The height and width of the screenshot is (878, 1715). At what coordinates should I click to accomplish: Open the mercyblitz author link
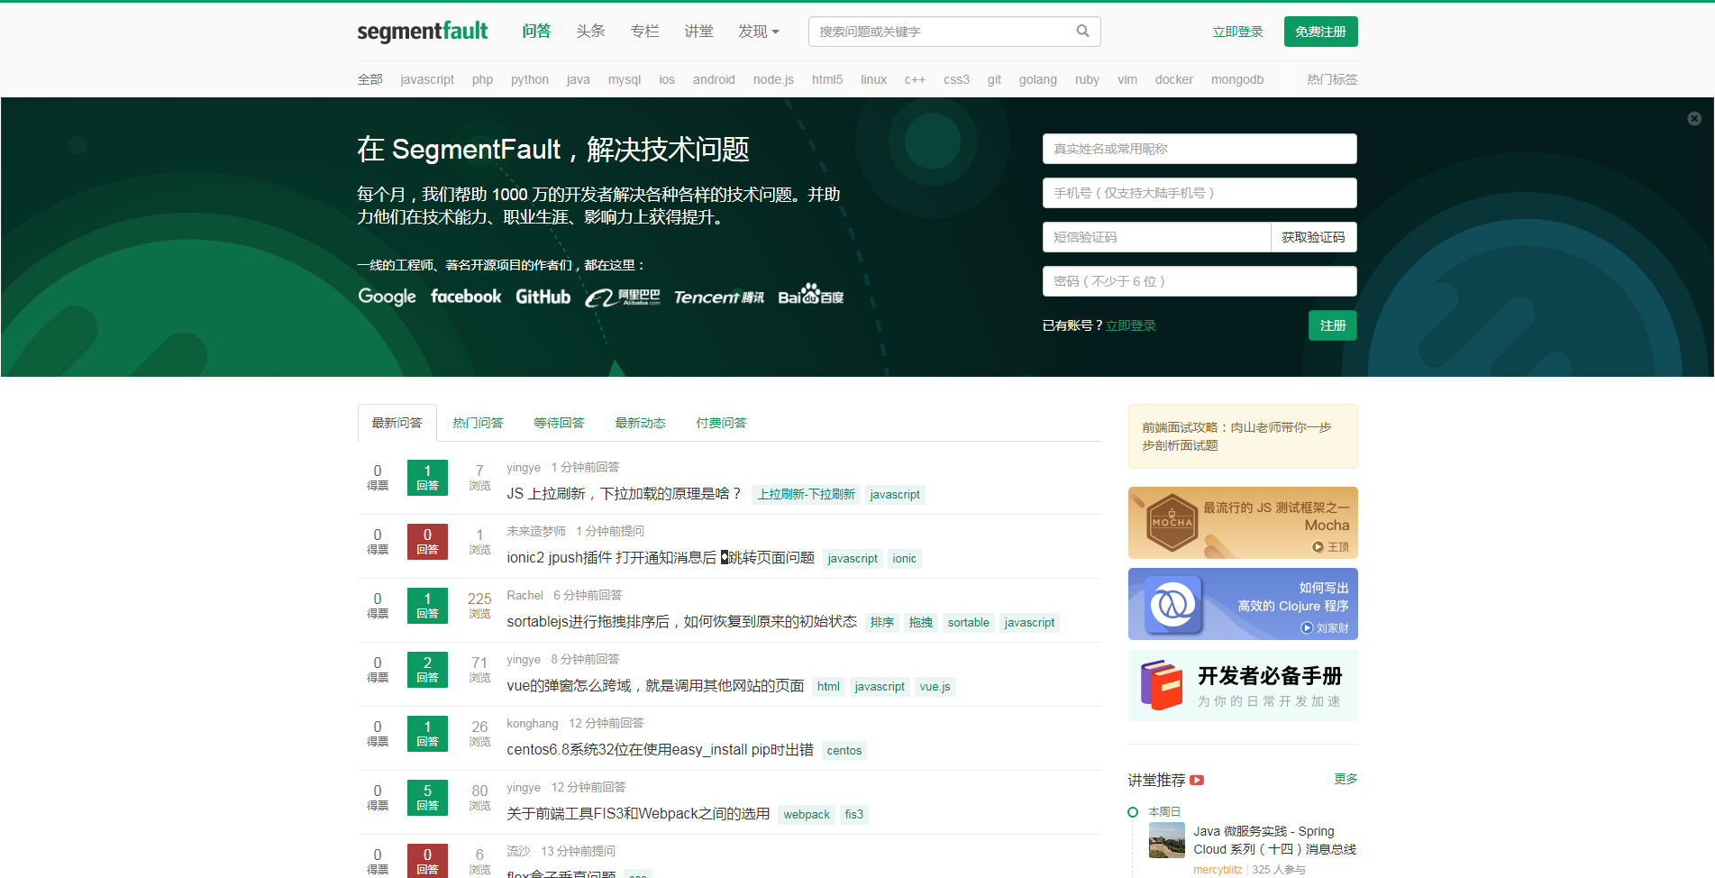(x=1217, y=870)
